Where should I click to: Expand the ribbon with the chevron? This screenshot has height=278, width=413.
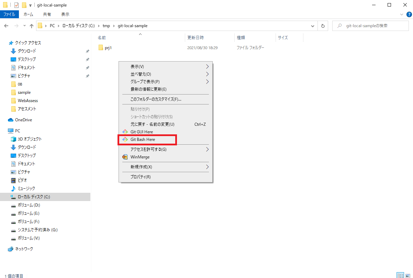(402, 14)
